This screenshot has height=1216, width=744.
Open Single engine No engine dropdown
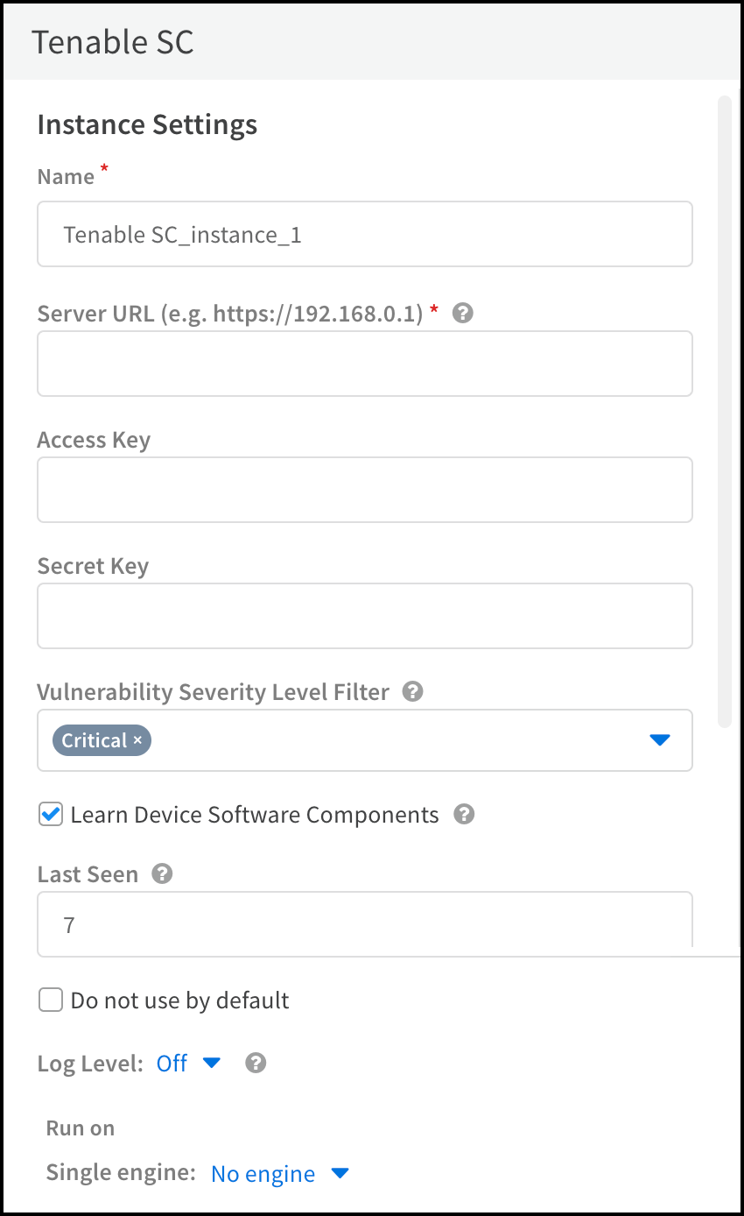340,1173
